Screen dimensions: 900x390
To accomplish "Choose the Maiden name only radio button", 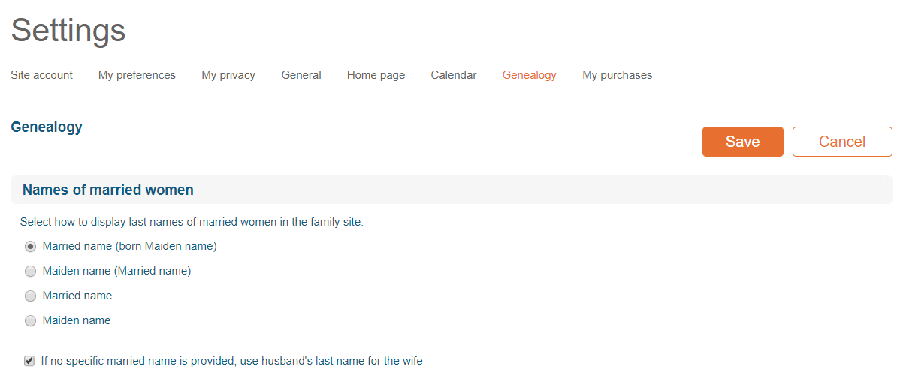I will [x=30, y=321].
